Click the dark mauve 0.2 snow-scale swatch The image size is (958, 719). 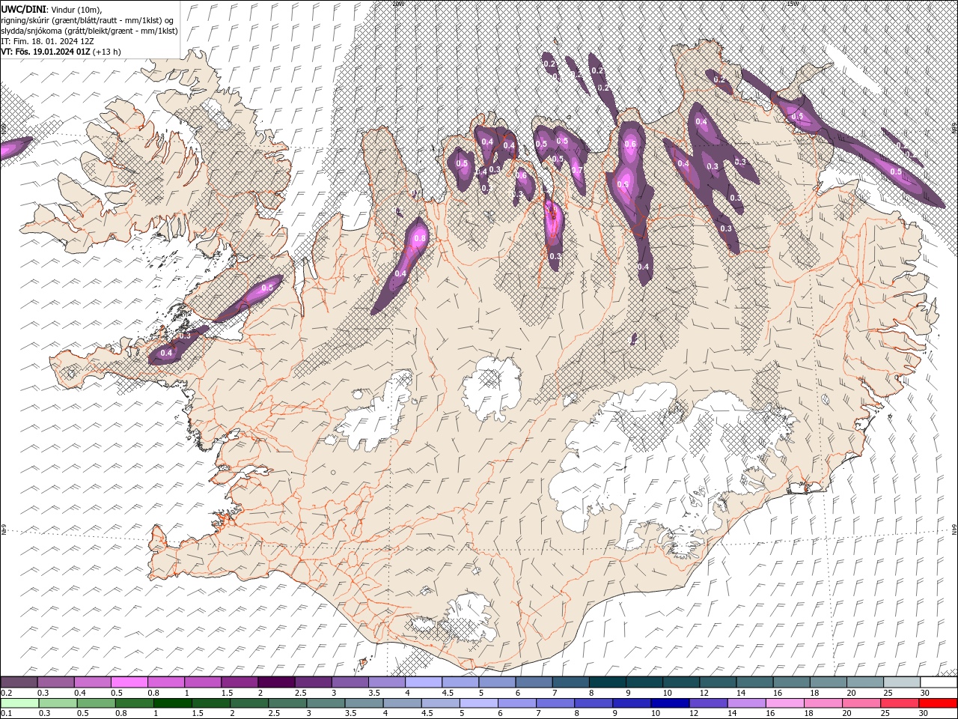click(19, 682)
